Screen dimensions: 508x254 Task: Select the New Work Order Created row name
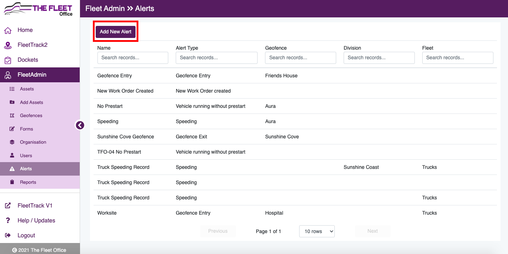pos(125,91)
